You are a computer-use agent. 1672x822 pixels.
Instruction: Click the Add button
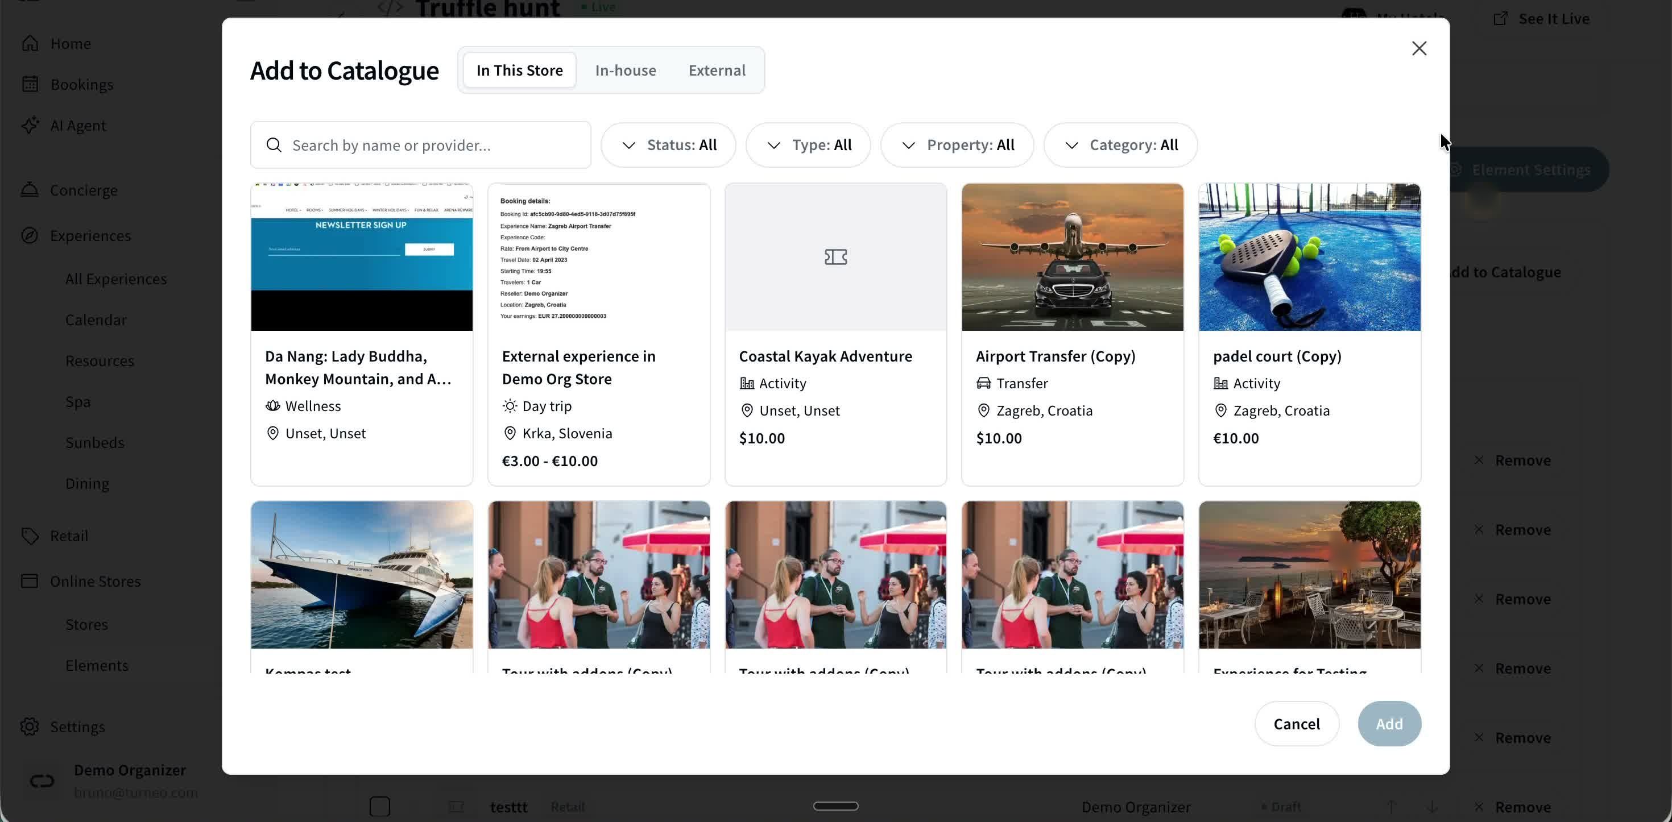click(1389, 724)
